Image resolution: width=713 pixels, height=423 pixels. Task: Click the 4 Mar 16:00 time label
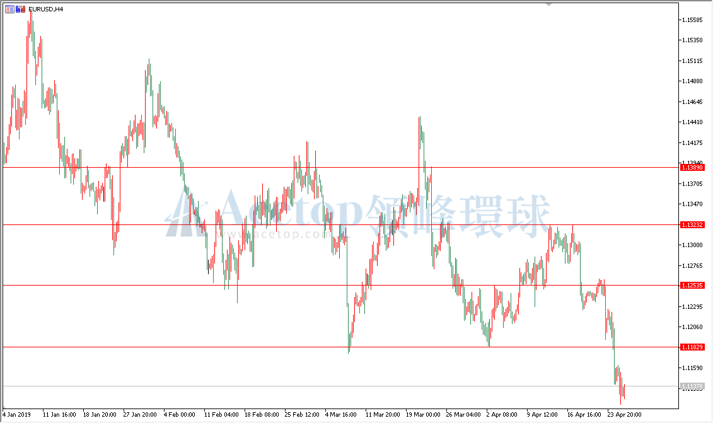(340, 415)
